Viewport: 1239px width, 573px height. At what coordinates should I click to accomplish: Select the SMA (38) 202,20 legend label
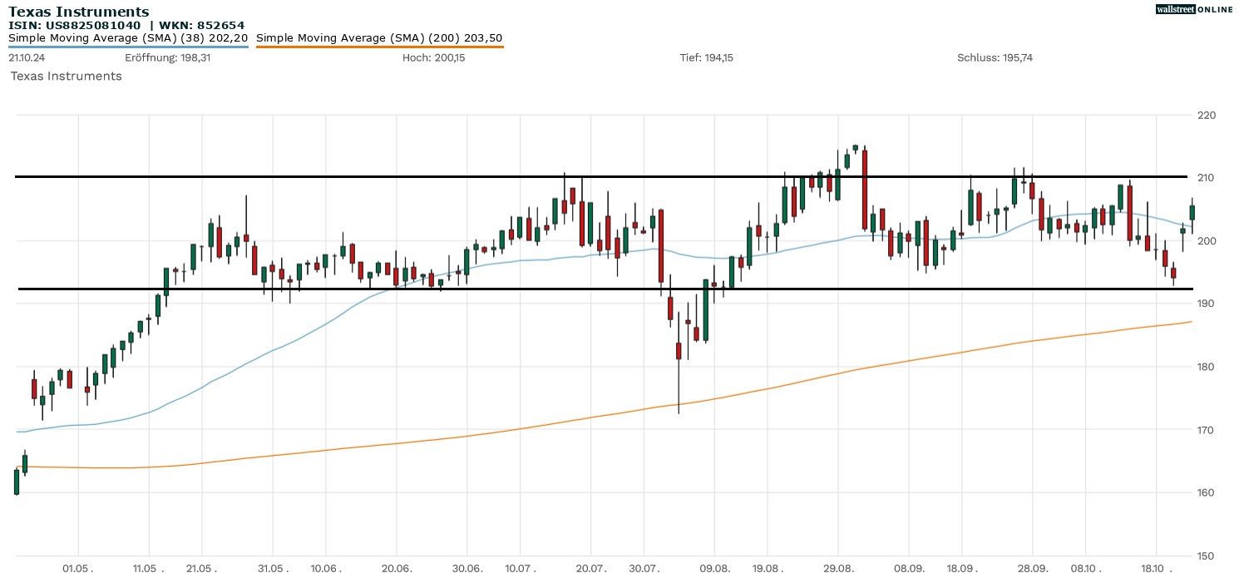(x=128, y=37)
